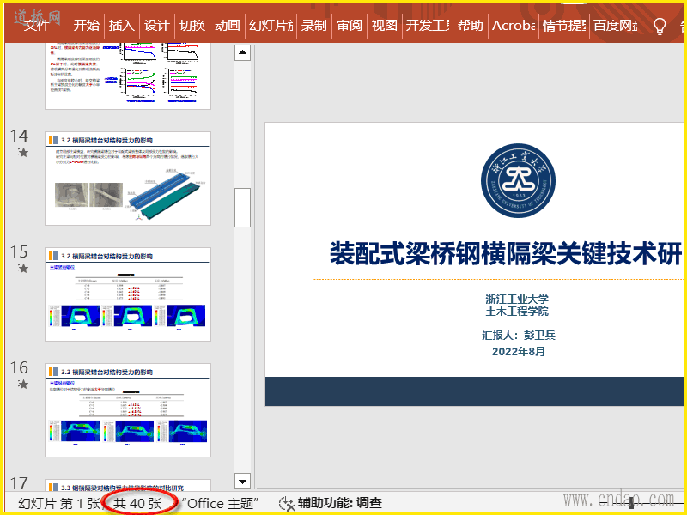Select slide 14 thumbnail
This screenshot has height=515, width=687.
[x=128, y=179]
